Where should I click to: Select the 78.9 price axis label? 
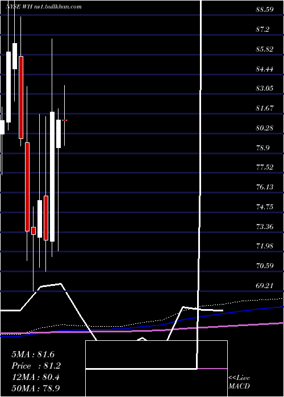tap(262, 147)
